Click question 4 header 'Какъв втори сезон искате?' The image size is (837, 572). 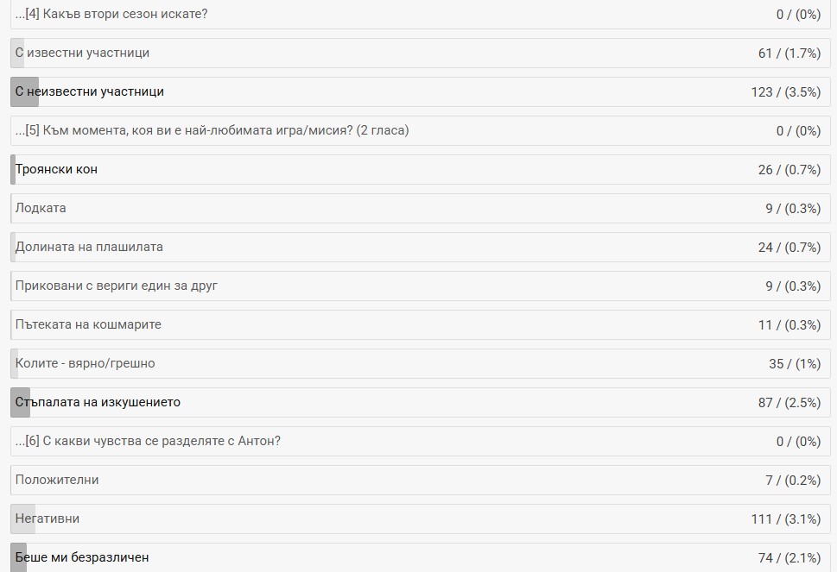coord(111,15)
